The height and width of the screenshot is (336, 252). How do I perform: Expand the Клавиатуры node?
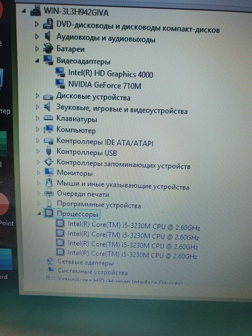pyautogui.click(x=38, y=118)
